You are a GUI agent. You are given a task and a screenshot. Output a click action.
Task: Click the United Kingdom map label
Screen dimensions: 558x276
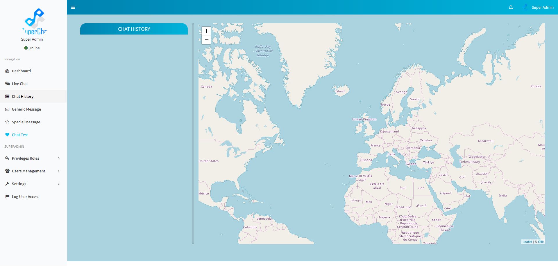[364, 119]
